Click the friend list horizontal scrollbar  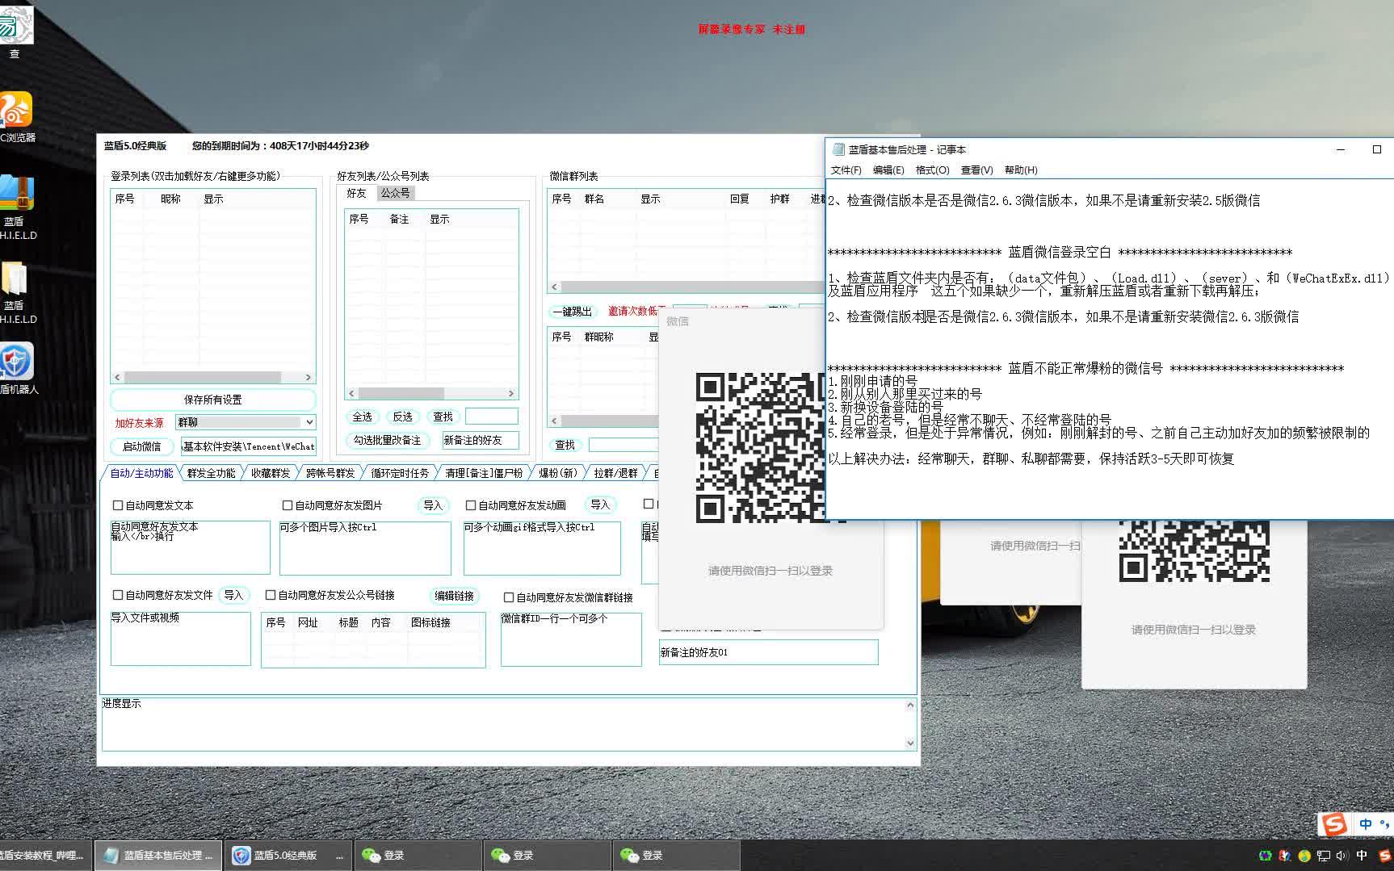pos(431,393)
